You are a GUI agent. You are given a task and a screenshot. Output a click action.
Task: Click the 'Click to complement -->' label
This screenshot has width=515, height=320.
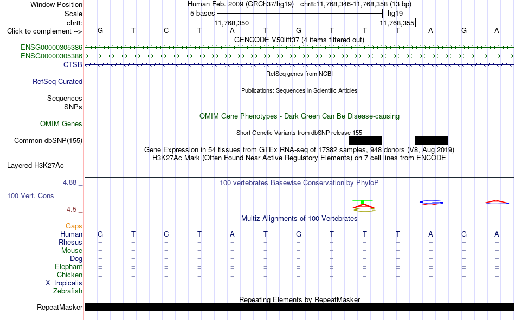coord(44,31)
